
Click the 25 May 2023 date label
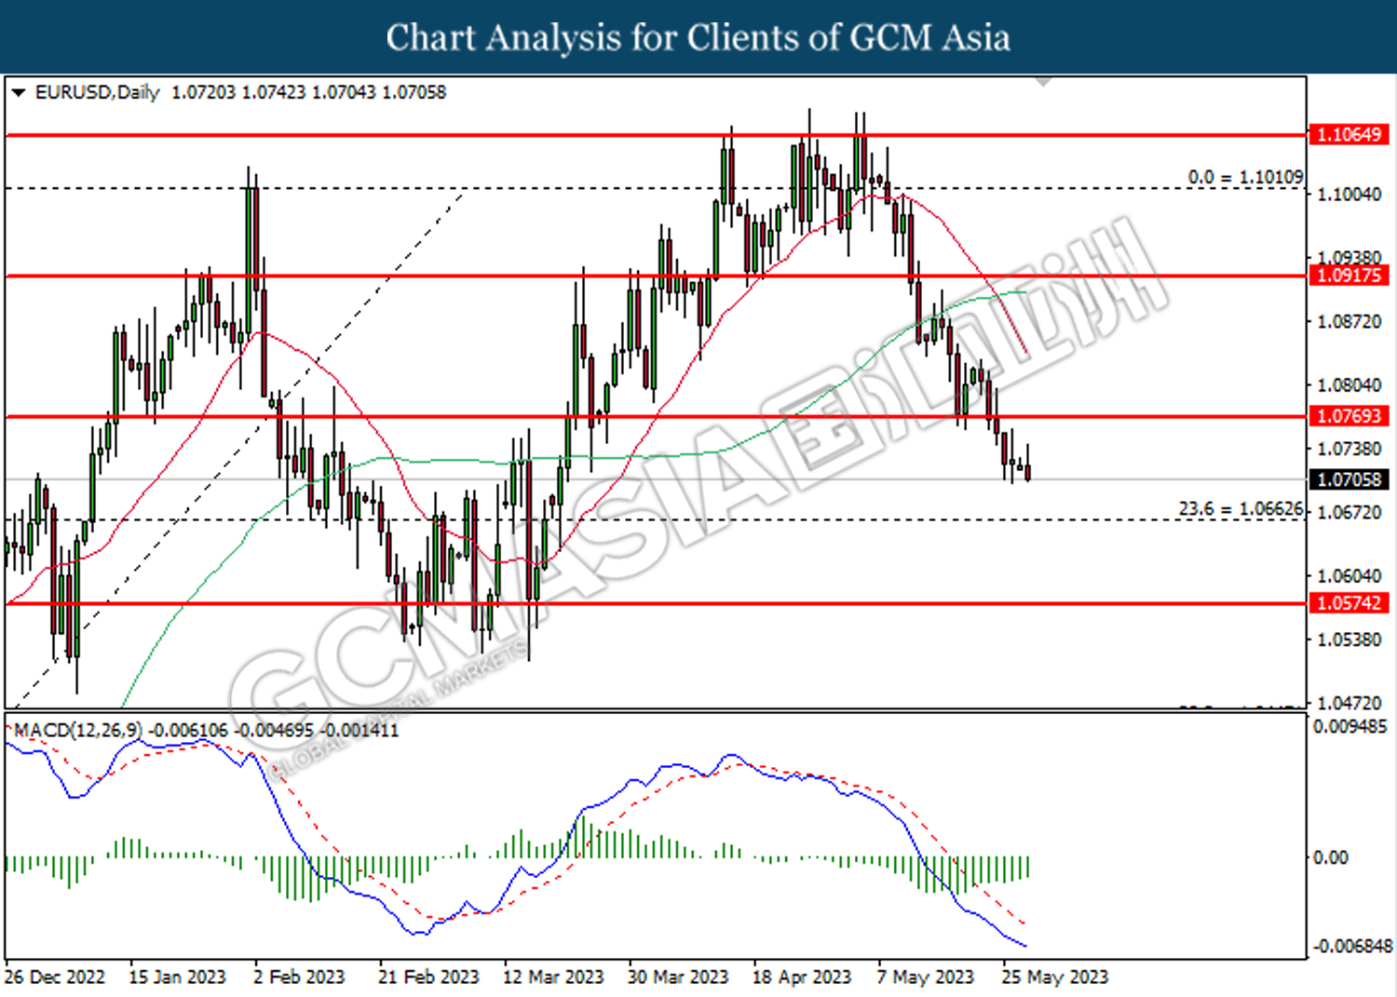click(1055, 977)
